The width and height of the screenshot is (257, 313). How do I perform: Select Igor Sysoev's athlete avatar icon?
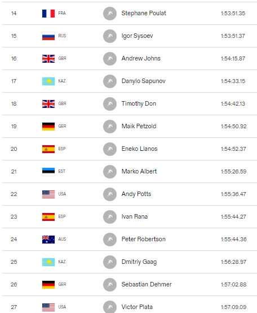click(x=110, y=36)
